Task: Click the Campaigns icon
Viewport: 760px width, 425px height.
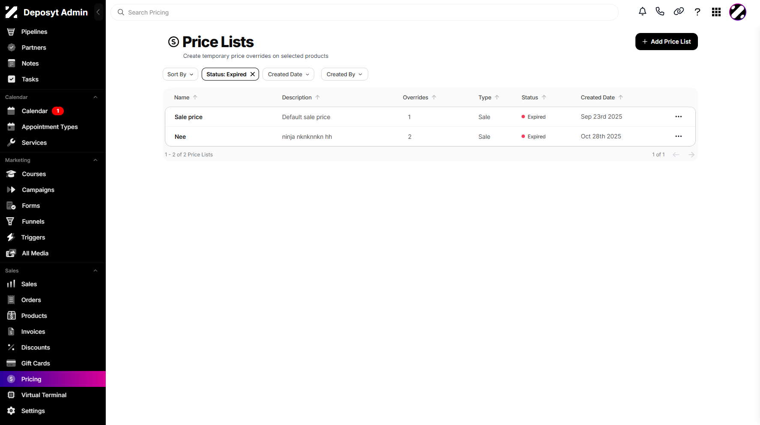Action: coord(12,190)
